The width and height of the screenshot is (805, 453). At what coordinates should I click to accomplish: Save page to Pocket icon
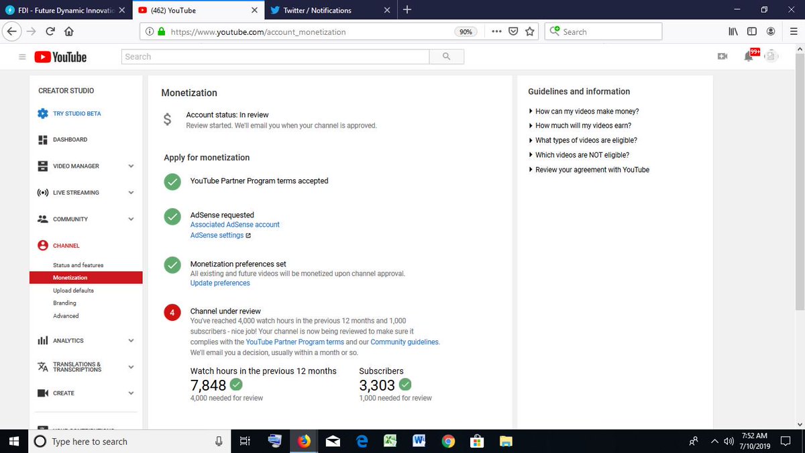click(513, 32)
